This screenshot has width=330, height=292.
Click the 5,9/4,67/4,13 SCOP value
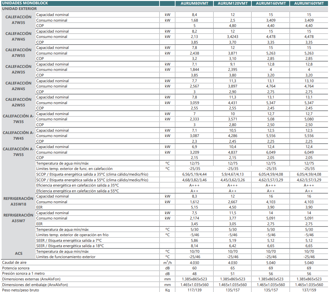(x=232, y=174)
